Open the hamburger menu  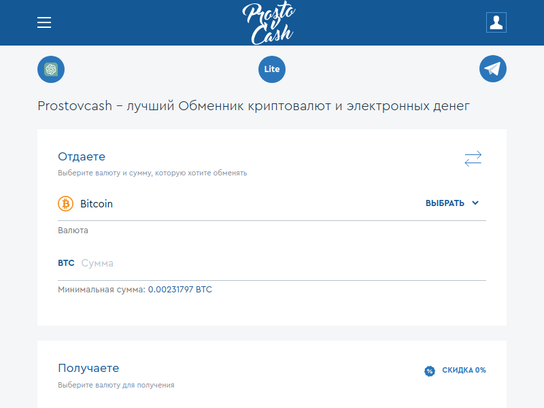[44, 22]
